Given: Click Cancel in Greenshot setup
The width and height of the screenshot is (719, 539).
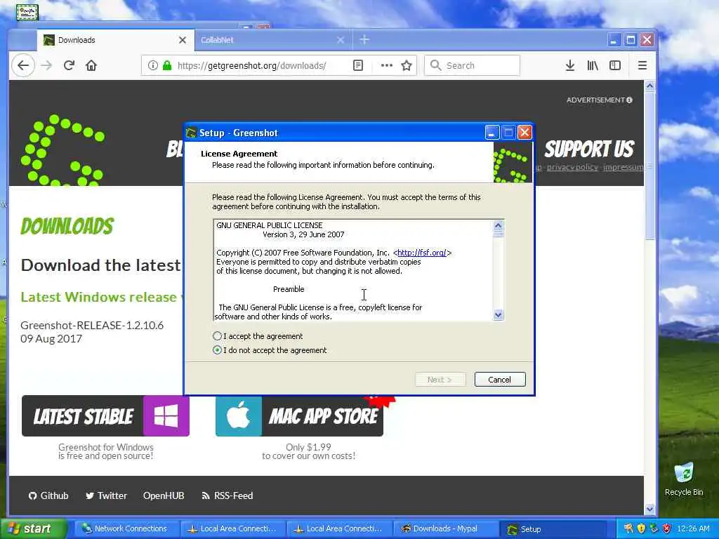Looking at the screenshot, I should (500, 380).
